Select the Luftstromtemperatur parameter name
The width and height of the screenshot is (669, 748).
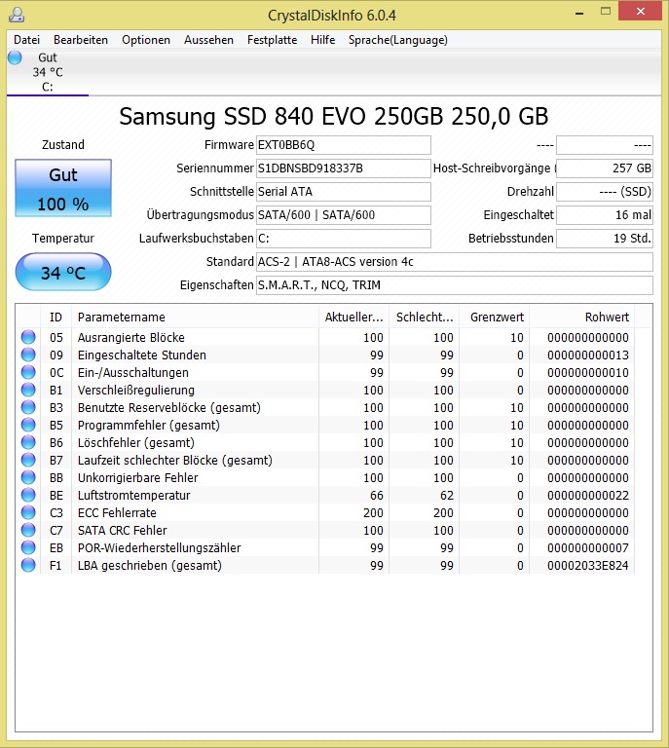click(134, 496)
